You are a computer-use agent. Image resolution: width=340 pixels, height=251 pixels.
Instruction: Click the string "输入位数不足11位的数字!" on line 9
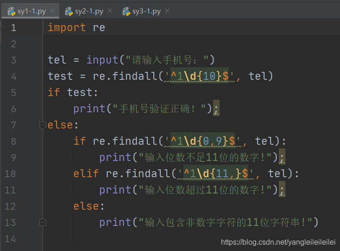[205, 157]
